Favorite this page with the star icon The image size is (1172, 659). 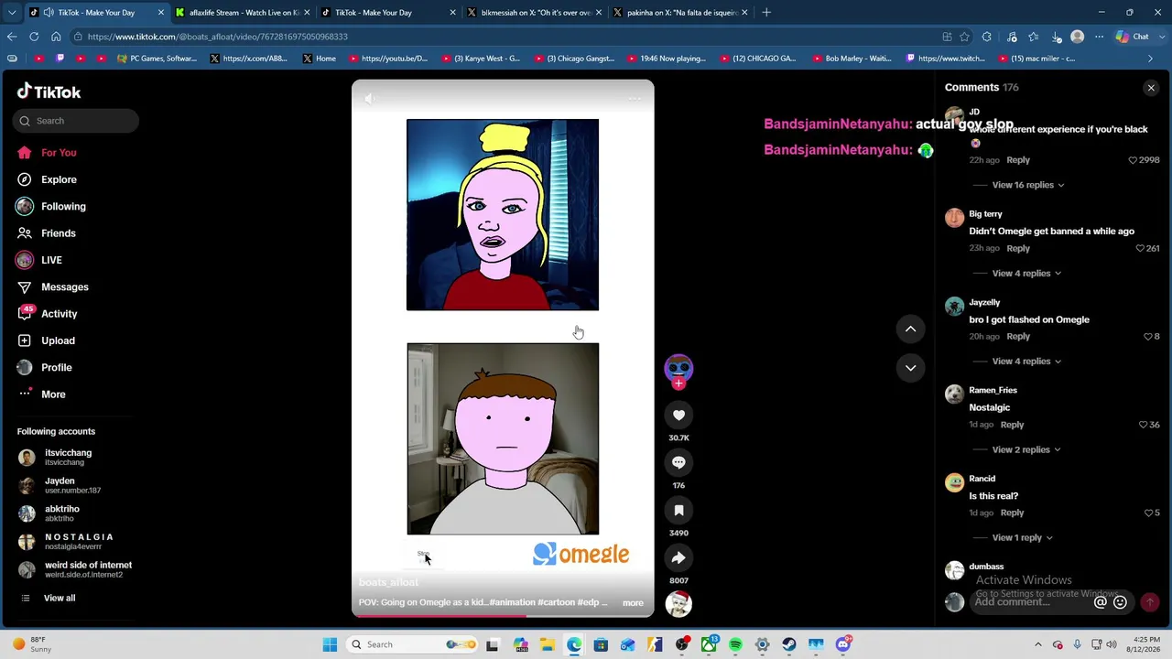click(x=964, y=37)
